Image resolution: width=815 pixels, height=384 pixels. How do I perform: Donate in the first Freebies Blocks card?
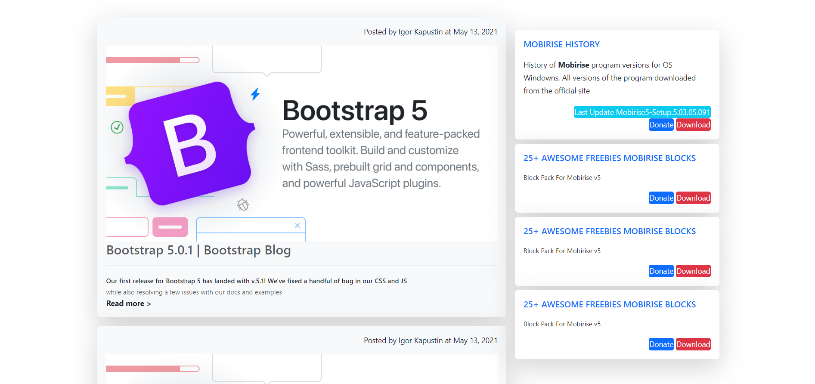[661, 198]
